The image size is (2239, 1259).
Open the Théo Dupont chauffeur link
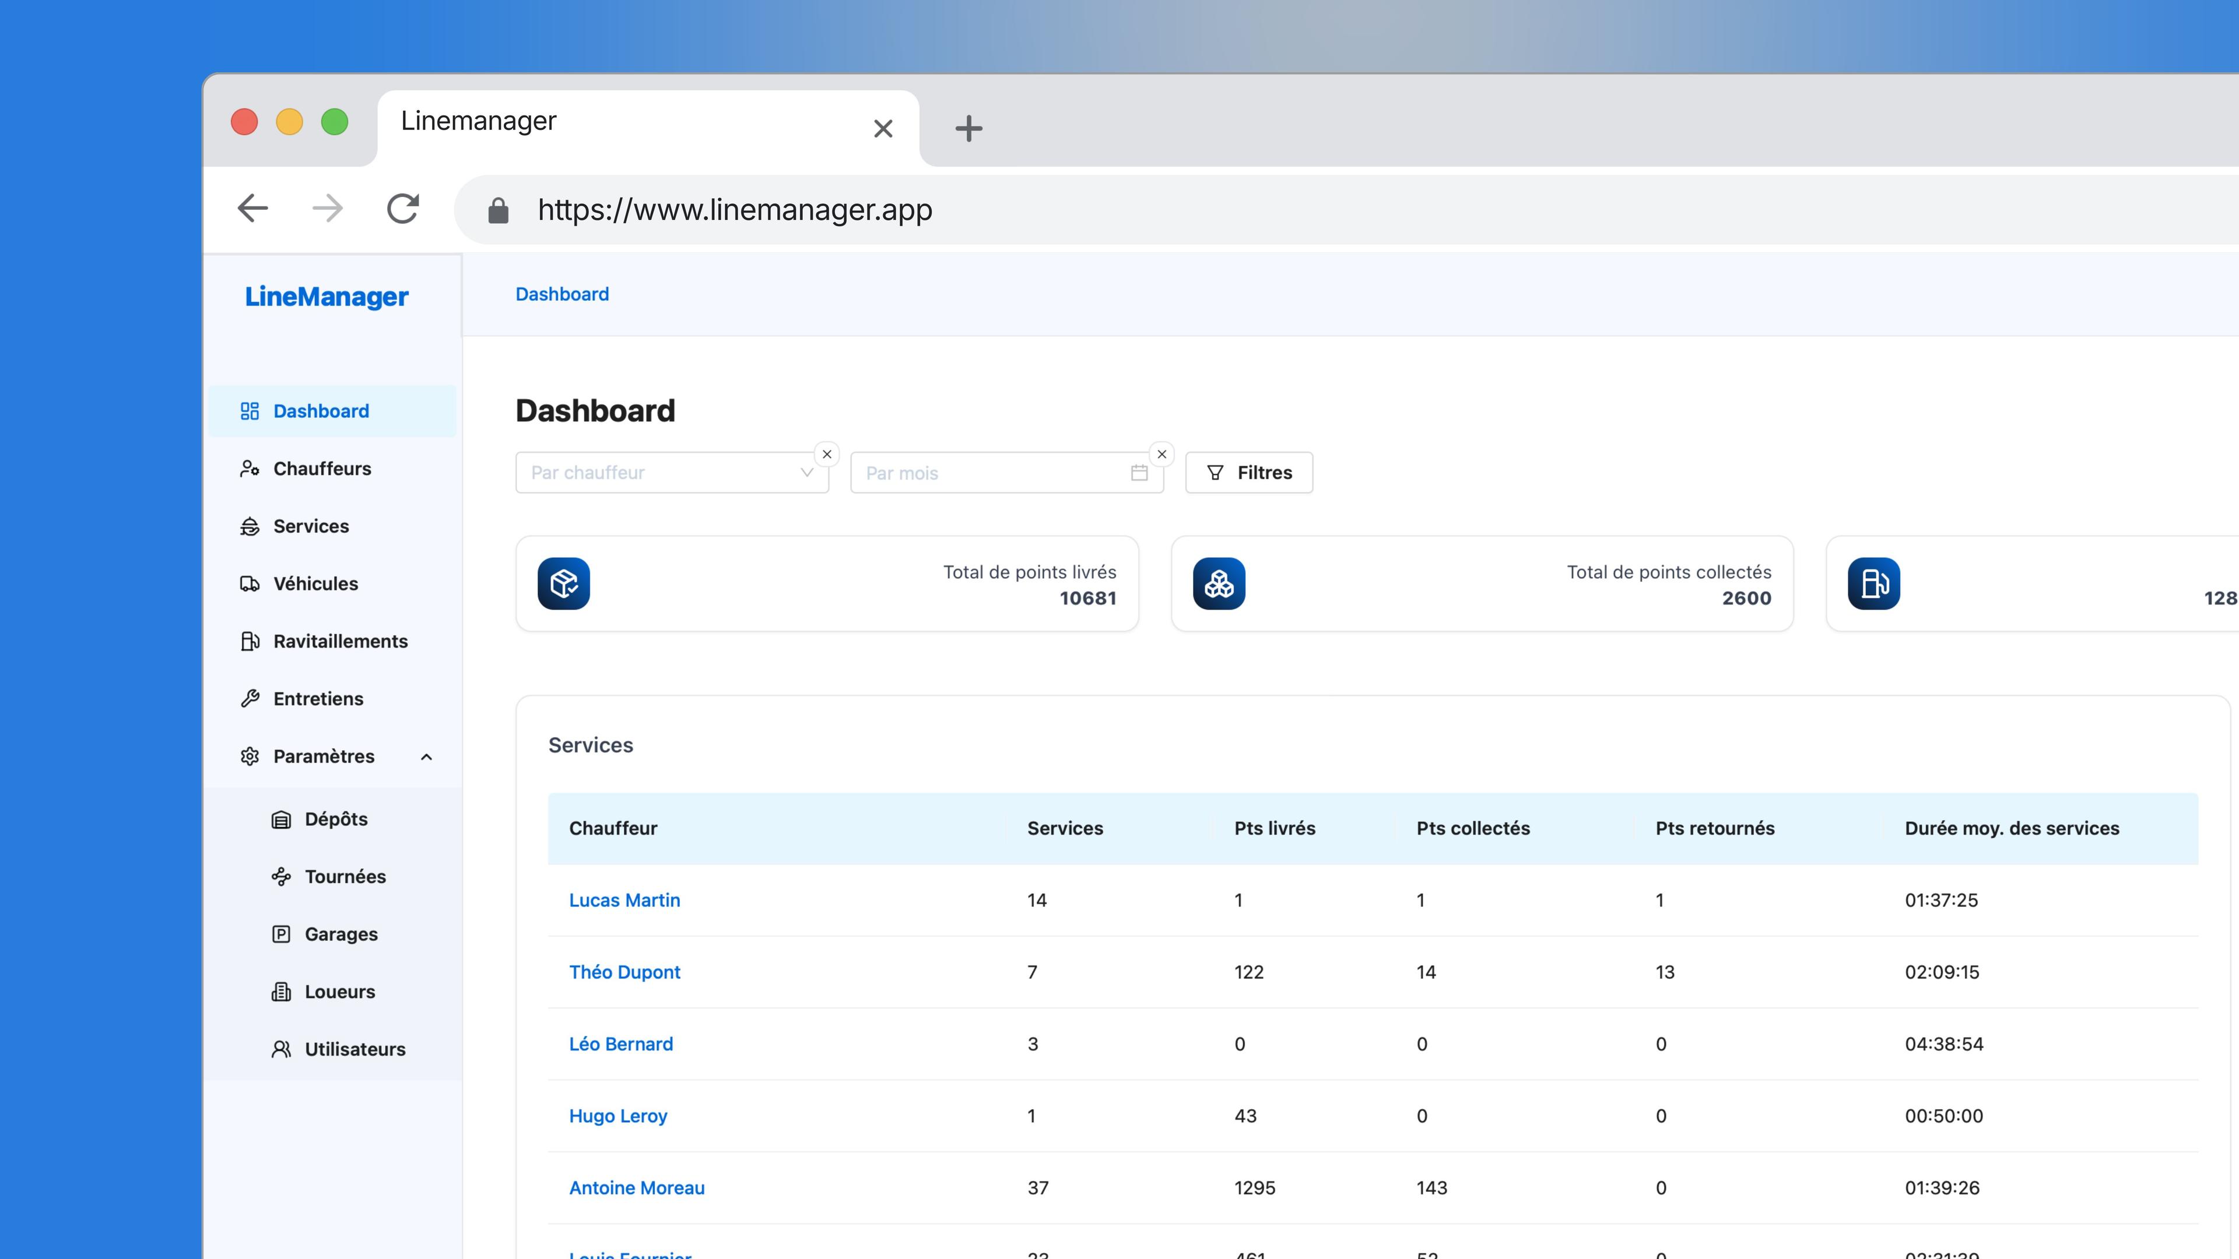click(624, 972)
